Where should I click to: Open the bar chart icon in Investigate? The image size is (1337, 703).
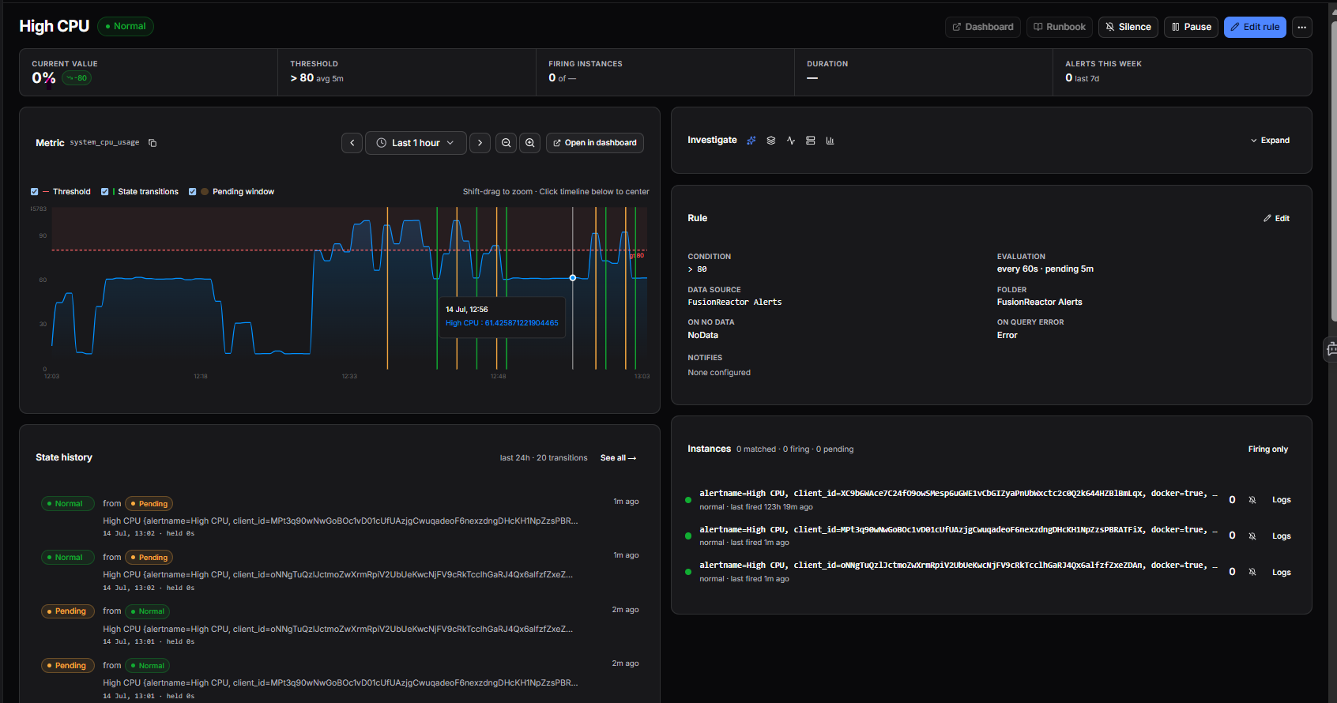(830, 141)
